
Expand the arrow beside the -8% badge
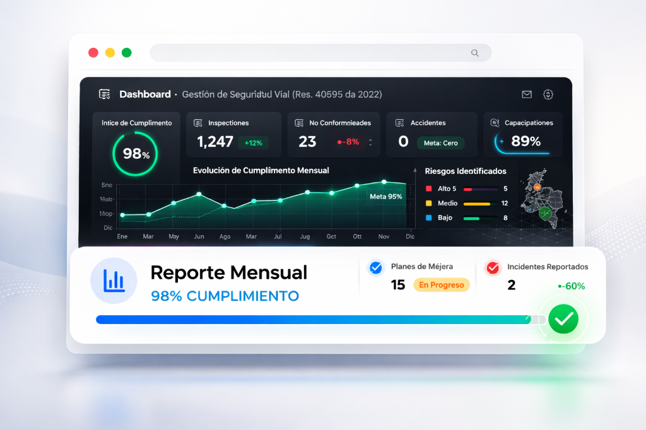[x=370, y=142]
